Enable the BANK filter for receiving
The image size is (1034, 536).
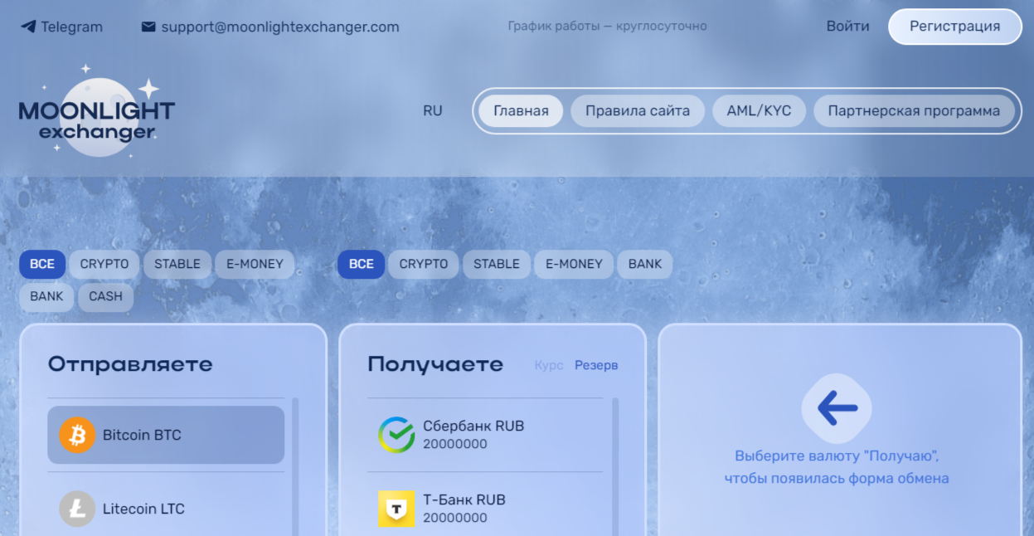tap(644, 264)
